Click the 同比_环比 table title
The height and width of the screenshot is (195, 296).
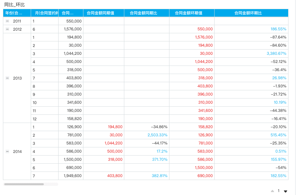(14, 5)
